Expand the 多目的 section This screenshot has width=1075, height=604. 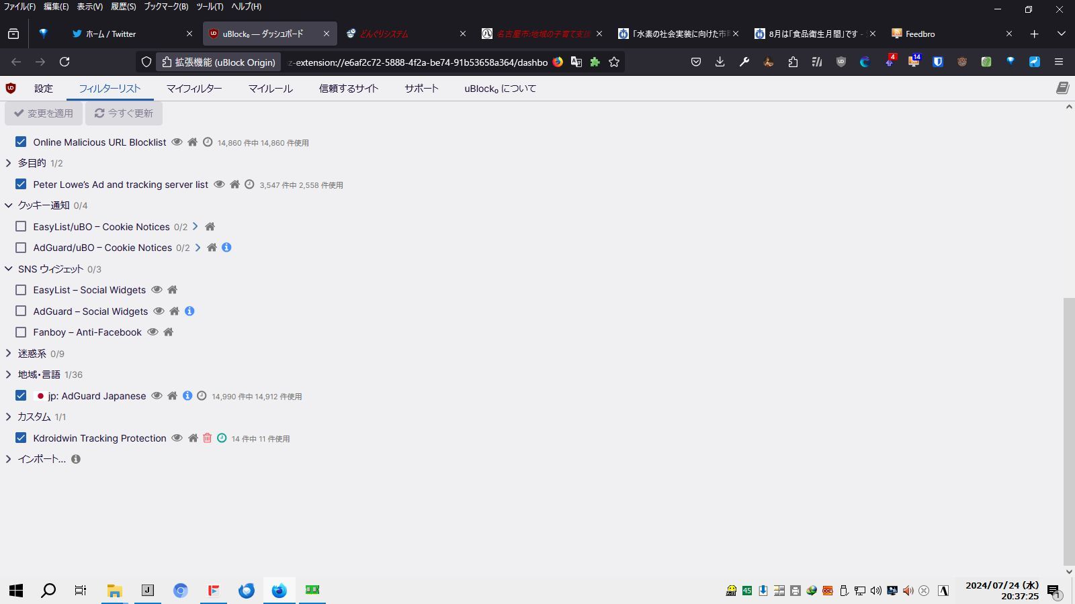coord(9,163)
